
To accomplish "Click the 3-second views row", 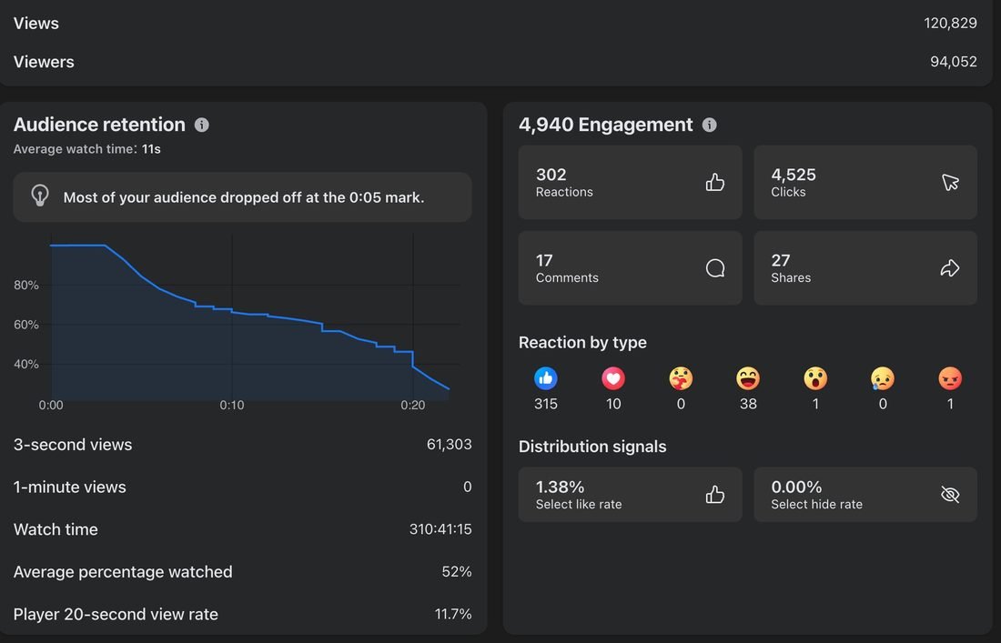I will point(243,445).
